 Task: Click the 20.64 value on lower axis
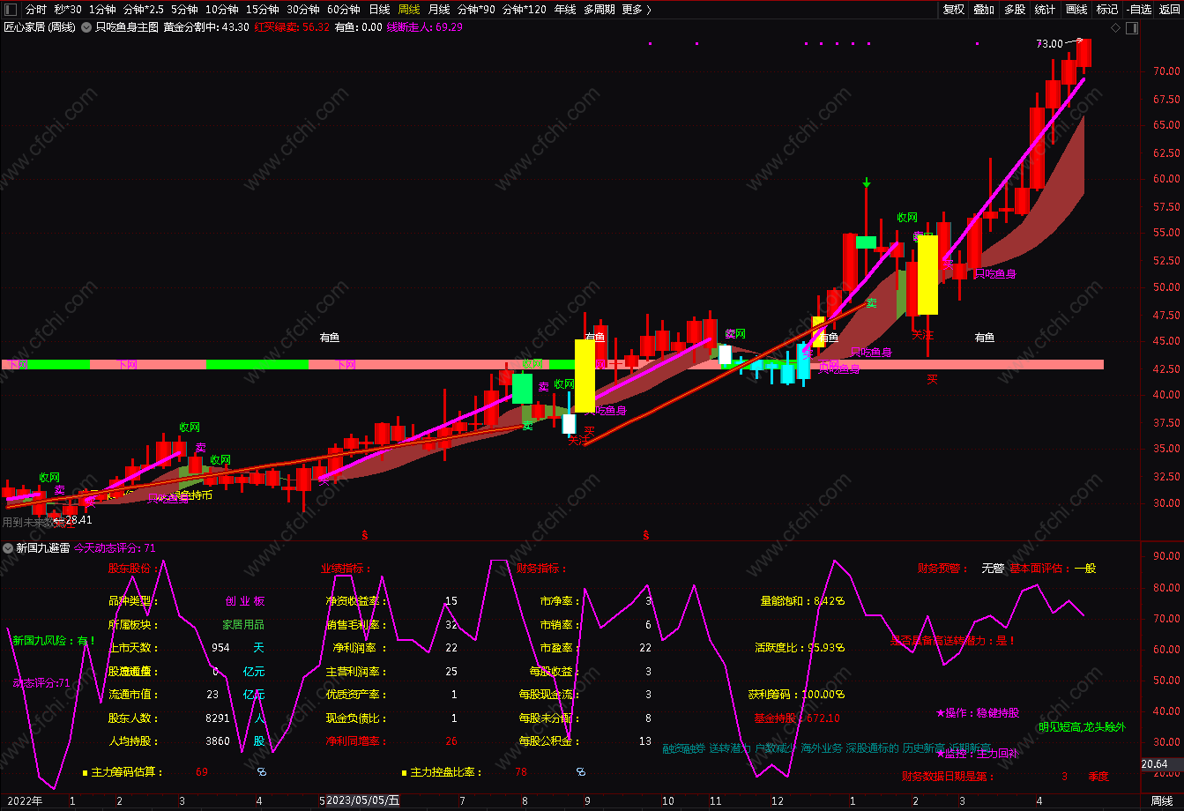(1154, 763)
